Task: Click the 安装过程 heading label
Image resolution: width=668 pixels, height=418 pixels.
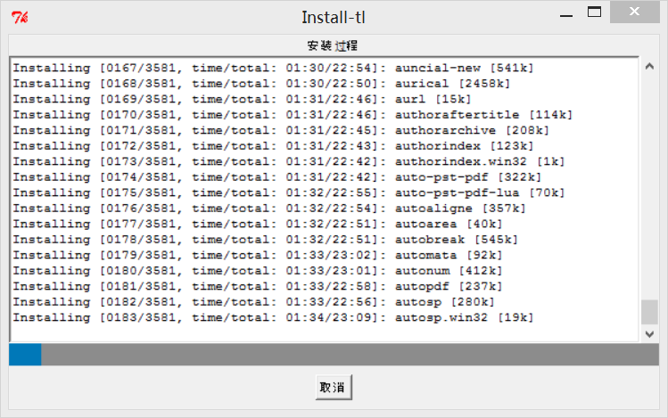Action: pyautogui.click(x=333, y=45)
